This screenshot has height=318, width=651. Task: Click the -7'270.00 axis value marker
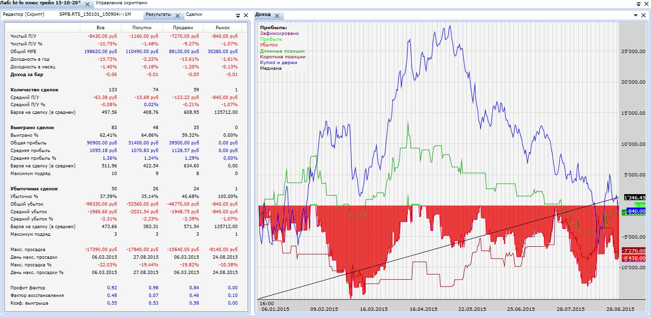pyautogui.click(x=633, y=251)
